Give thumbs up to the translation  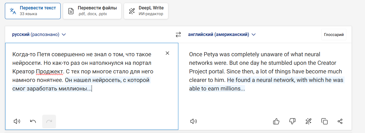click(x=276, y=121)
